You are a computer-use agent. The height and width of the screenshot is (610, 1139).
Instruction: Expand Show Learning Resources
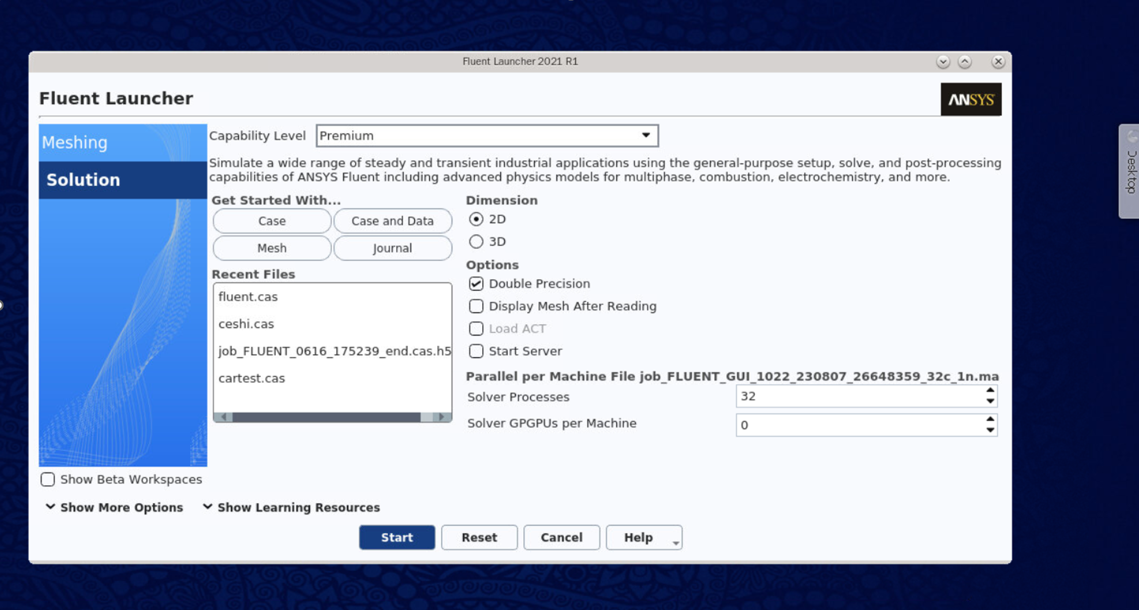(x=291, y=507)
